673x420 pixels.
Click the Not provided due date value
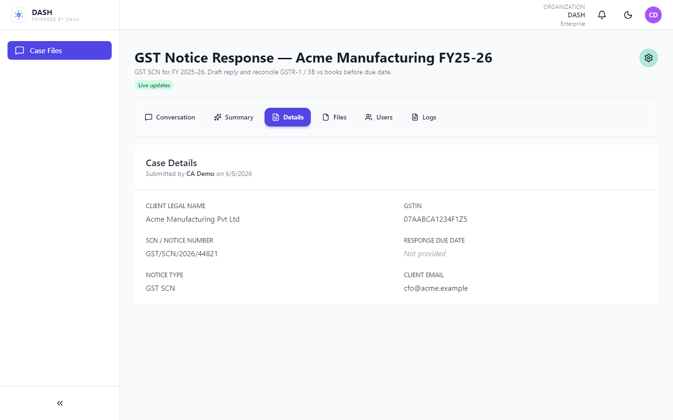tap(425, 254)
